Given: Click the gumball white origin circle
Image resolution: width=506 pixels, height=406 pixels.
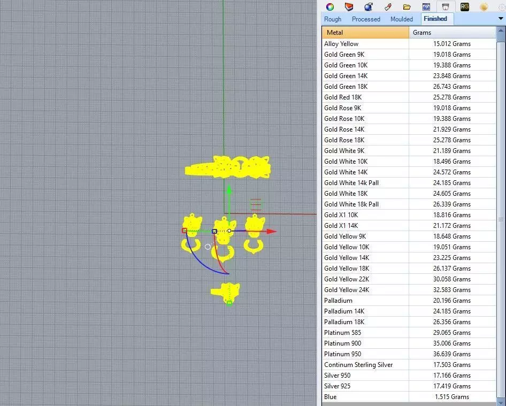Looking at the screenshot, I should point(229,231).
